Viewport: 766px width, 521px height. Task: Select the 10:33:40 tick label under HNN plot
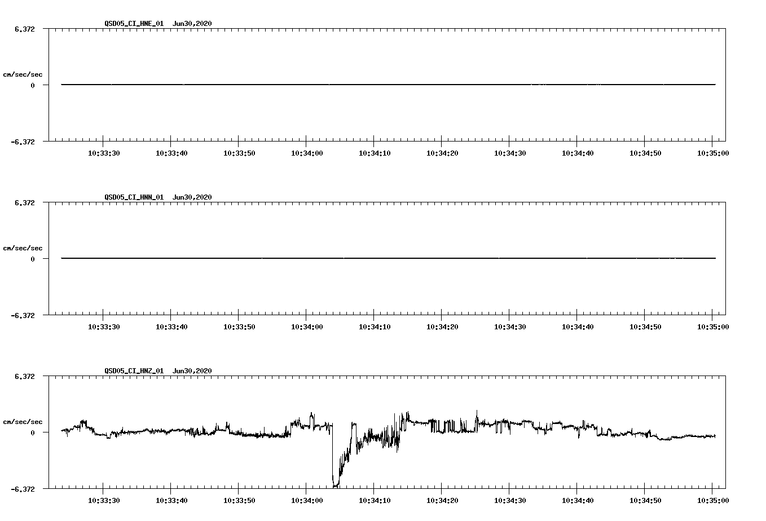pyautogui.click(x=171, y=327)
